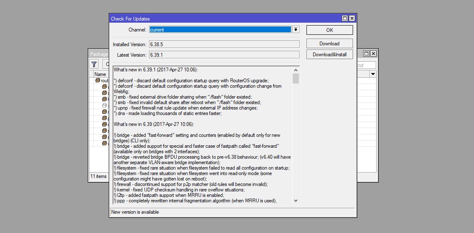Click the changelog scrollbar thumb
The width and height of the screenshot is (474, 233).
pyautogui.click(x=296, y=78)
